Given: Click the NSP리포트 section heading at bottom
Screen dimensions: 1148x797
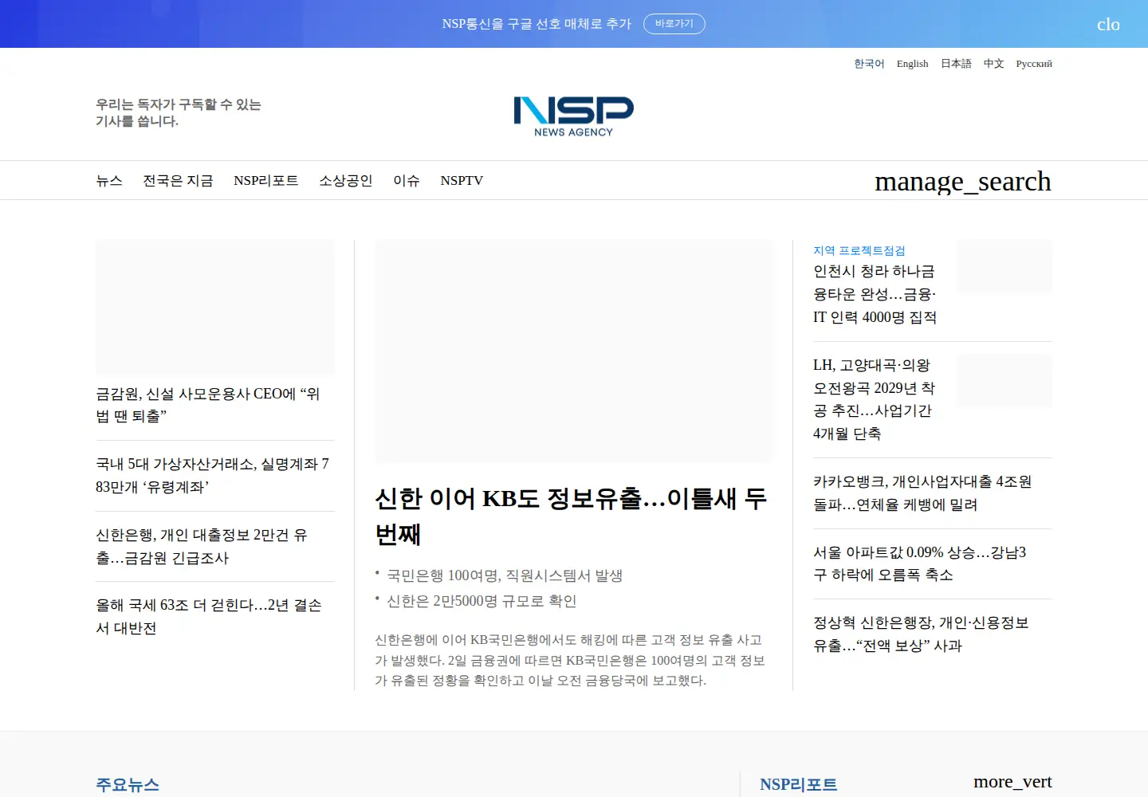Looking at the screenshot, I should click(799, 784).
